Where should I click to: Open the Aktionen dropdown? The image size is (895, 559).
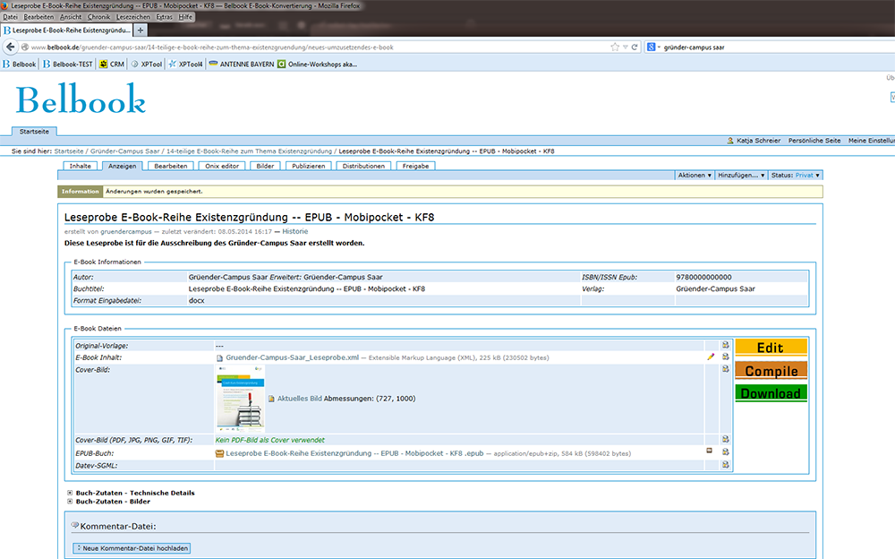[x=695, y=176]
